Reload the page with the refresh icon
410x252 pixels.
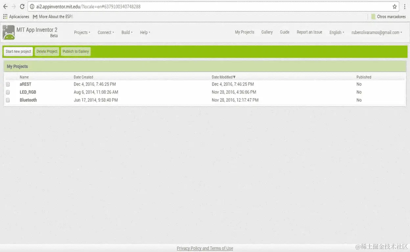(22, 7)
